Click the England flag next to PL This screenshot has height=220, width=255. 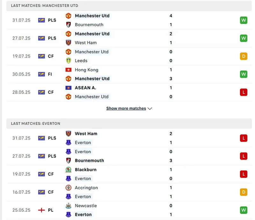click(41, 210)
